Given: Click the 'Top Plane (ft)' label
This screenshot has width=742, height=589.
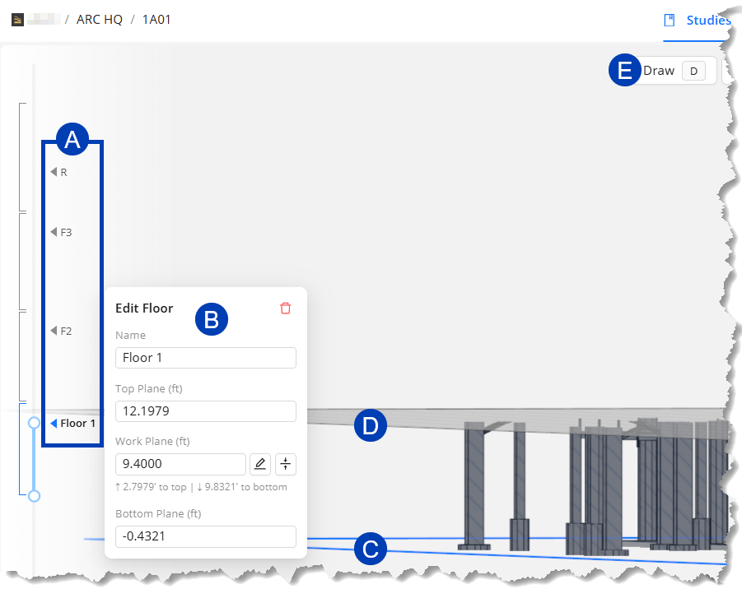Looking at the screenshot, I should coord(148,389).
